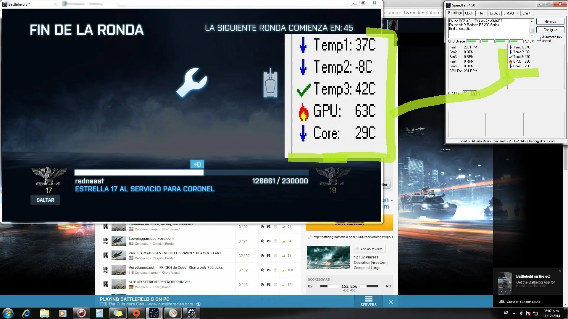The width and height of the screenshot is (568, 319).
Task: Click the Lowpinggameservers.com map thumbnail
Action: coord(119,241)
